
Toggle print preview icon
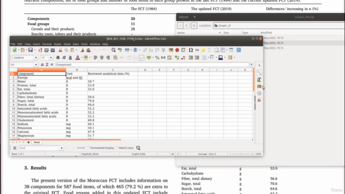tap(53, 50)
